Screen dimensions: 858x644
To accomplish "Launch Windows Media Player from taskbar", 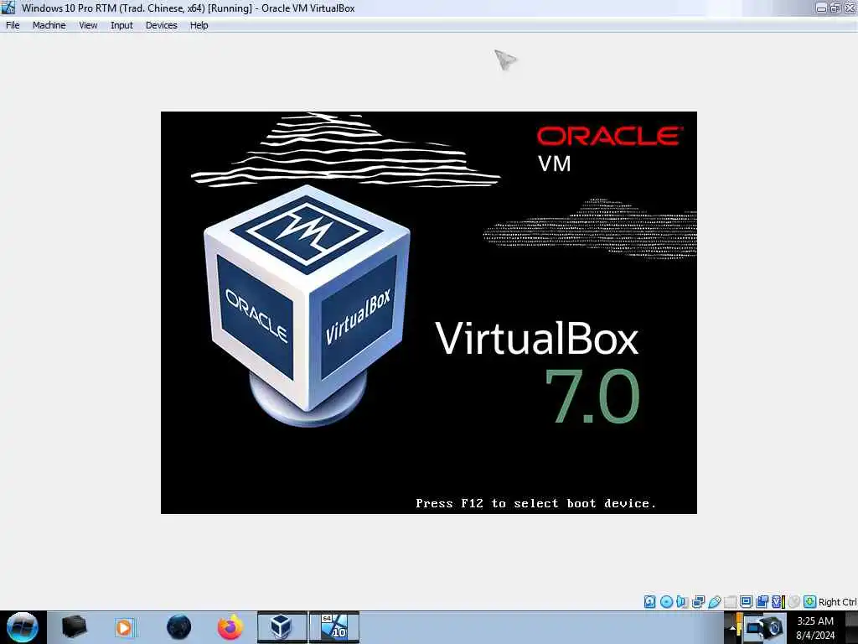I will 124,627.
